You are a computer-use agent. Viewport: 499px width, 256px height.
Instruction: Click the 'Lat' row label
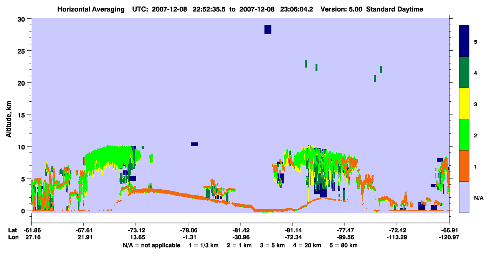[13, 230]
